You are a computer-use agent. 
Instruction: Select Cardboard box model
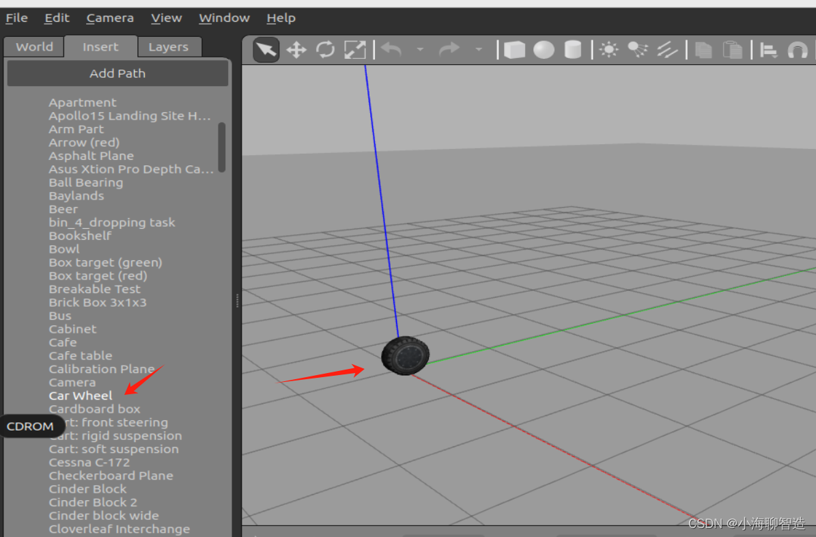94,409
